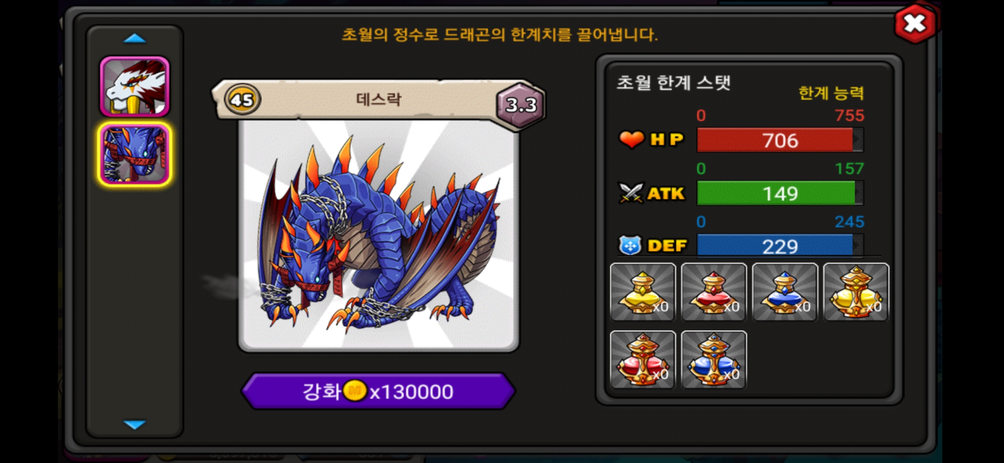
Task: Select the small blue essence potion
Action: point(785,292)
